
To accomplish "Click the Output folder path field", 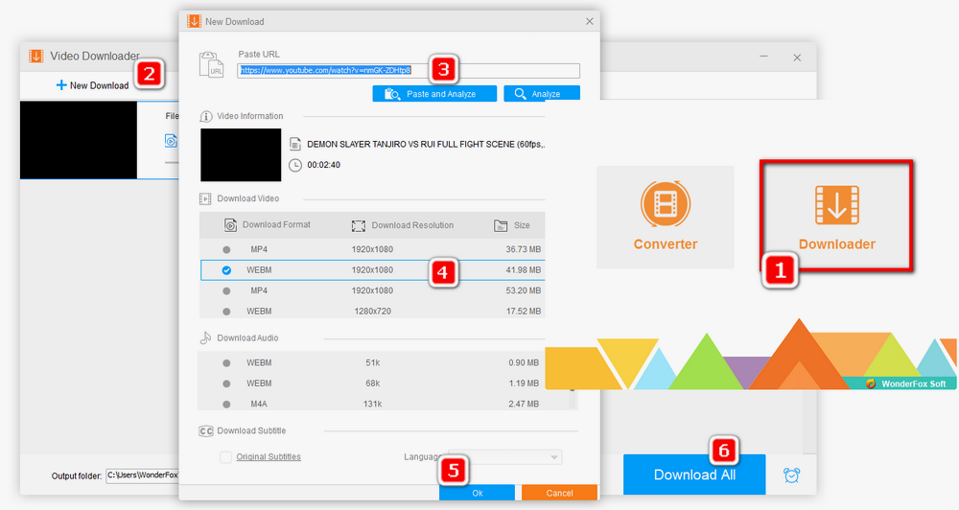I will (142, 475).
